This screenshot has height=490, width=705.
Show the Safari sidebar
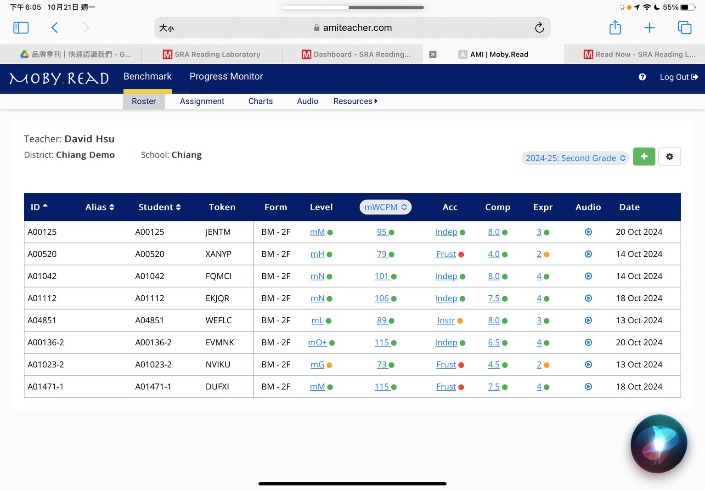21,28
